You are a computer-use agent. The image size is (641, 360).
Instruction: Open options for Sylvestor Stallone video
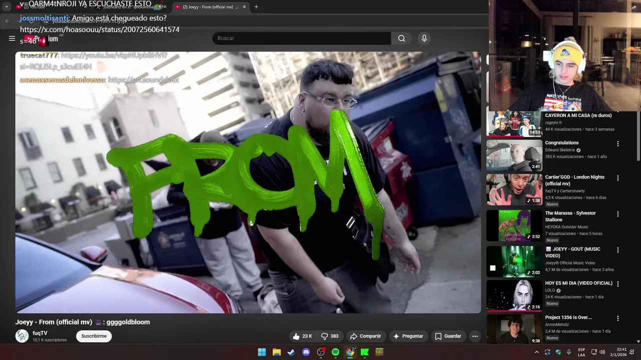point(618,214)
